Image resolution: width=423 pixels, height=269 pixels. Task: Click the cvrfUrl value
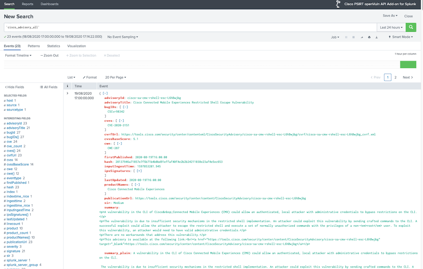point(248,134)
